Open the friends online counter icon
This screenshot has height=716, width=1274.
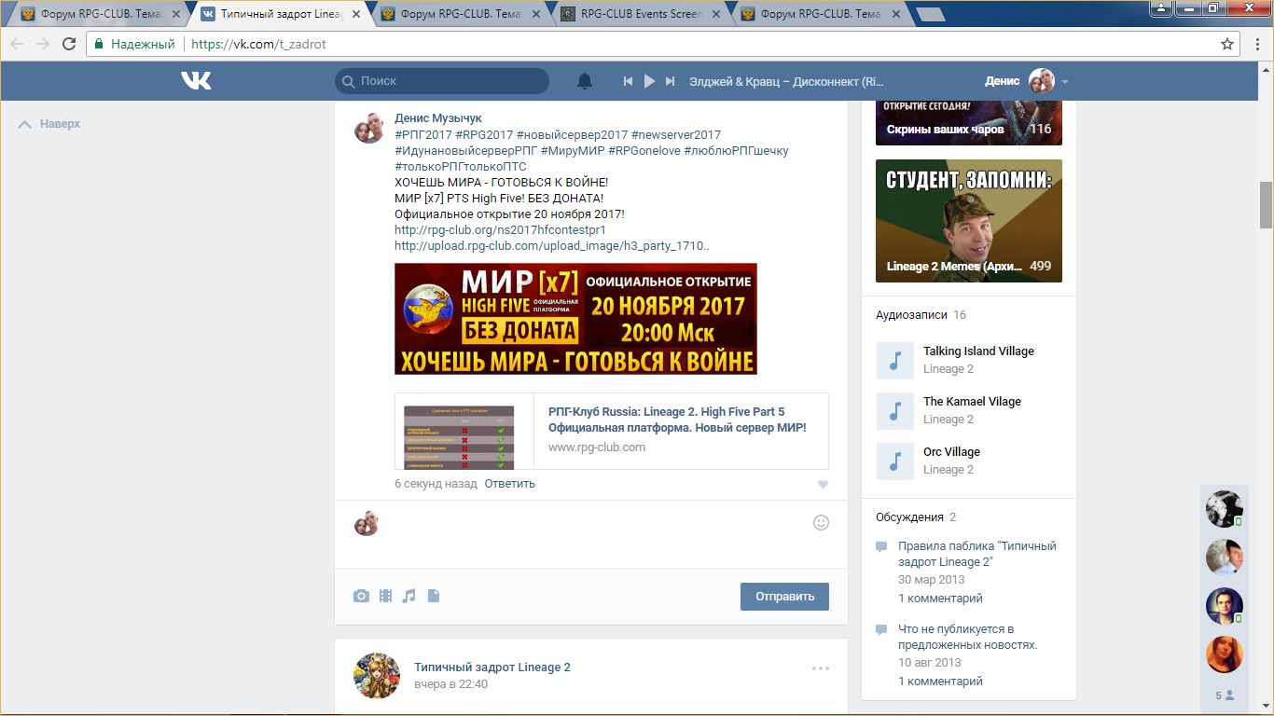[x=1225, y=695]
